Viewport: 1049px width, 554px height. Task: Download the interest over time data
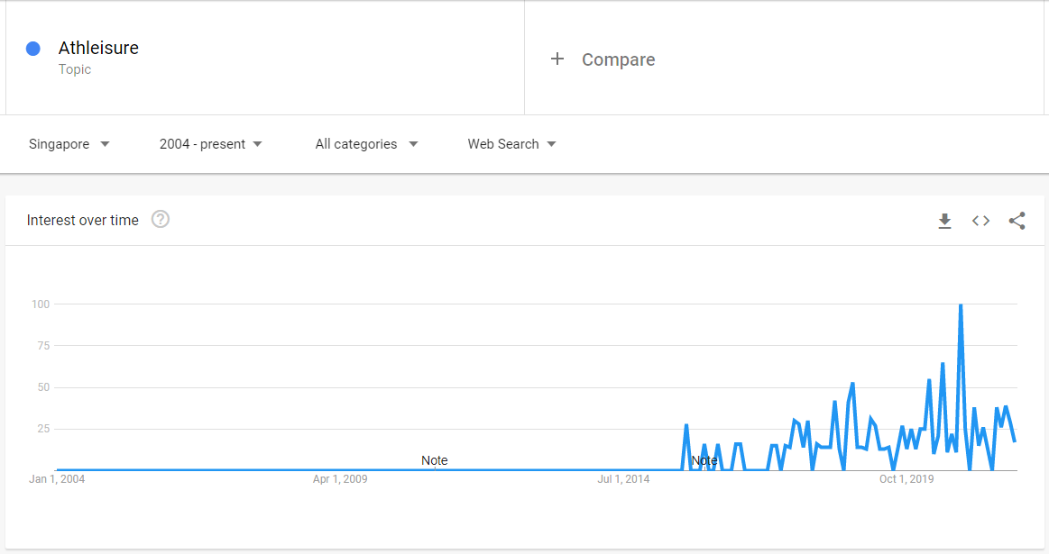pyautogui.click(x=944, y=221)
